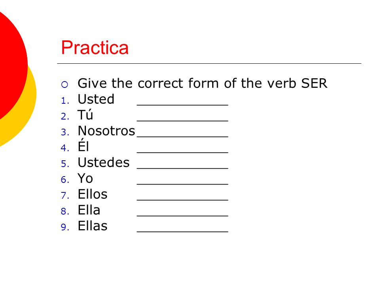Click the blank line after Nosotros
The image size is (380, 285).
[182, 137]
